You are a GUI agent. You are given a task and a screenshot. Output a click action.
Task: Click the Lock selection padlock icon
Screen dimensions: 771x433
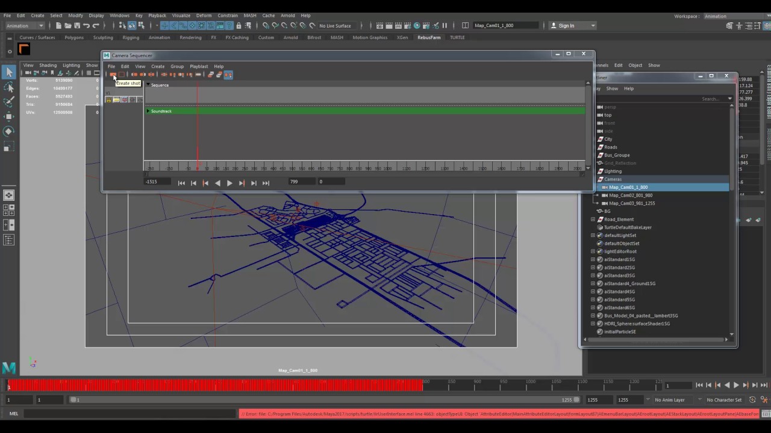pyautogui.click(x=239, y=25)
